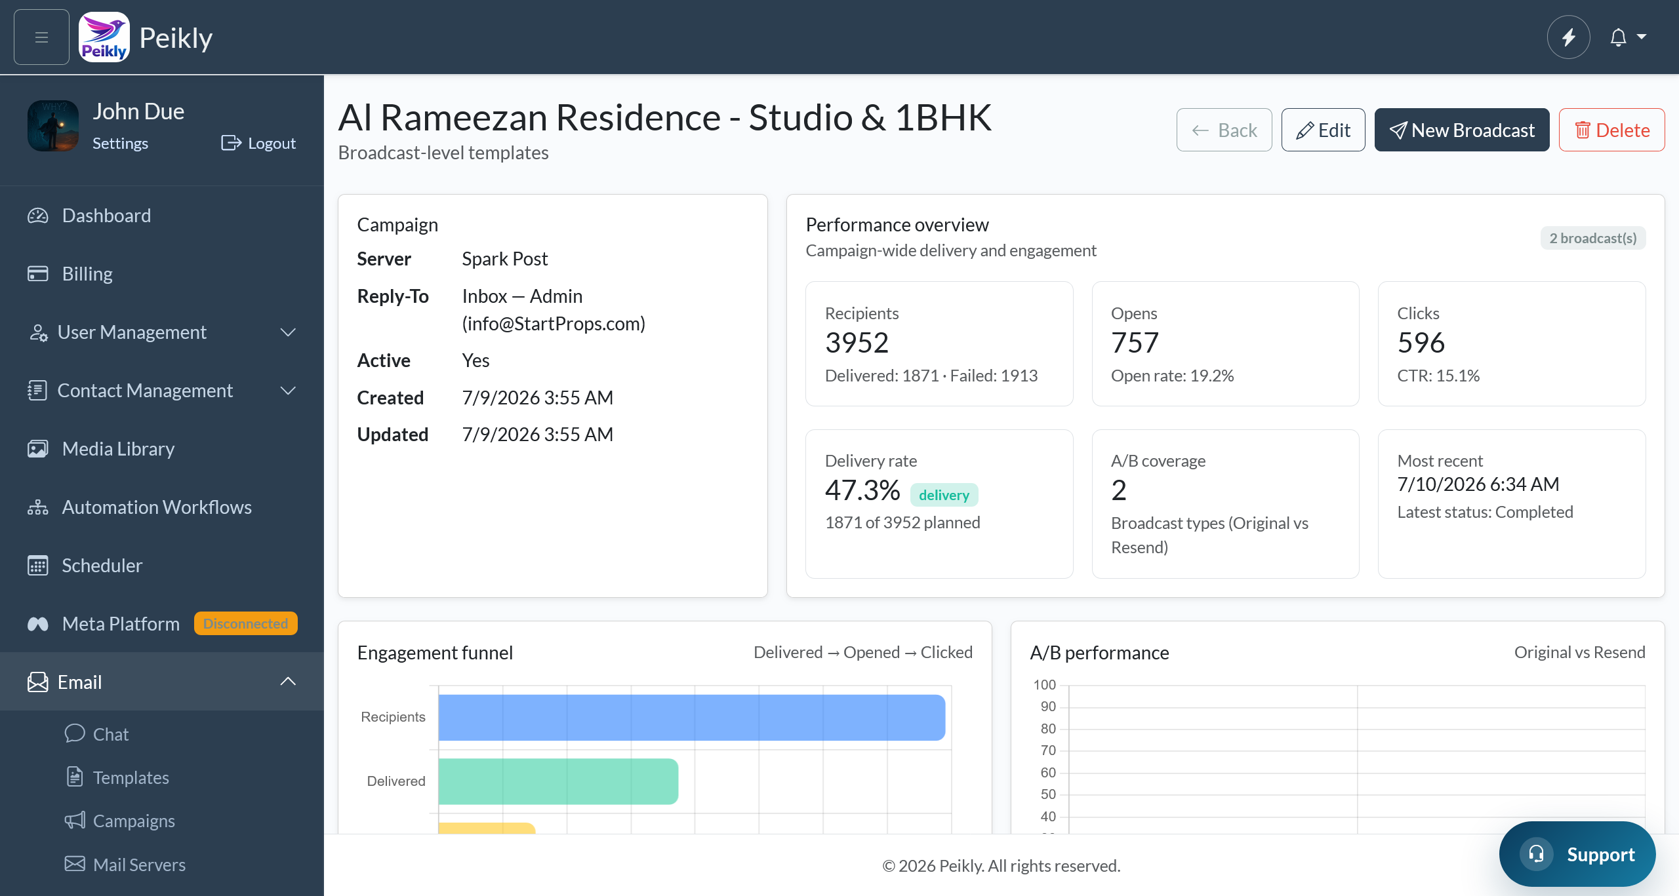Image resolution: width=1679 pixels, height=896 pixels.
Task: Click the Clicks 596 stat card
Action: [x=1512, y=344]
